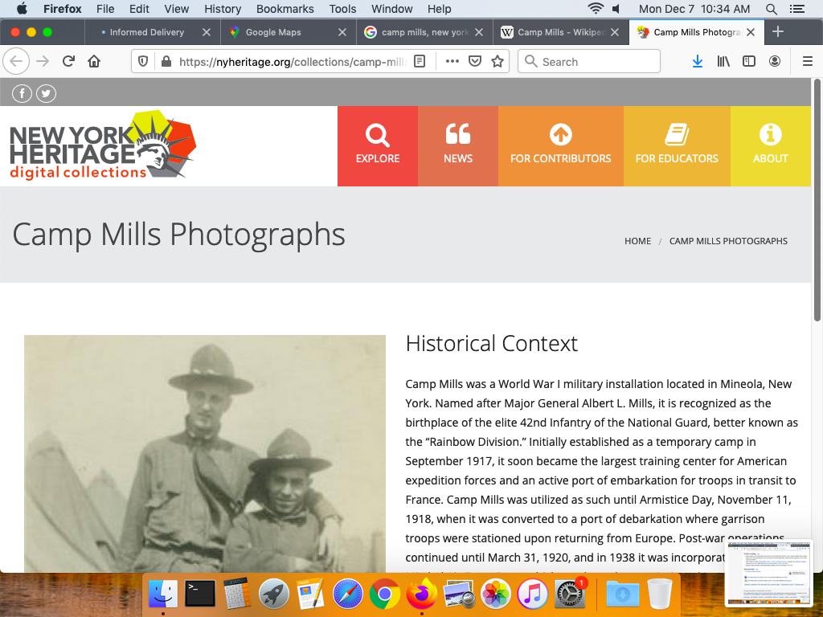Open tracking protection shield info
Screen dimensions: 823x617
[143, 62]
